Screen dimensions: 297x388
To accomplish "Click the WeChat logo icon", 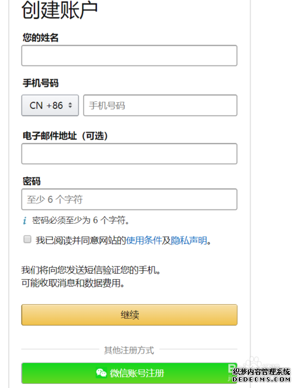I will [101, 373].
